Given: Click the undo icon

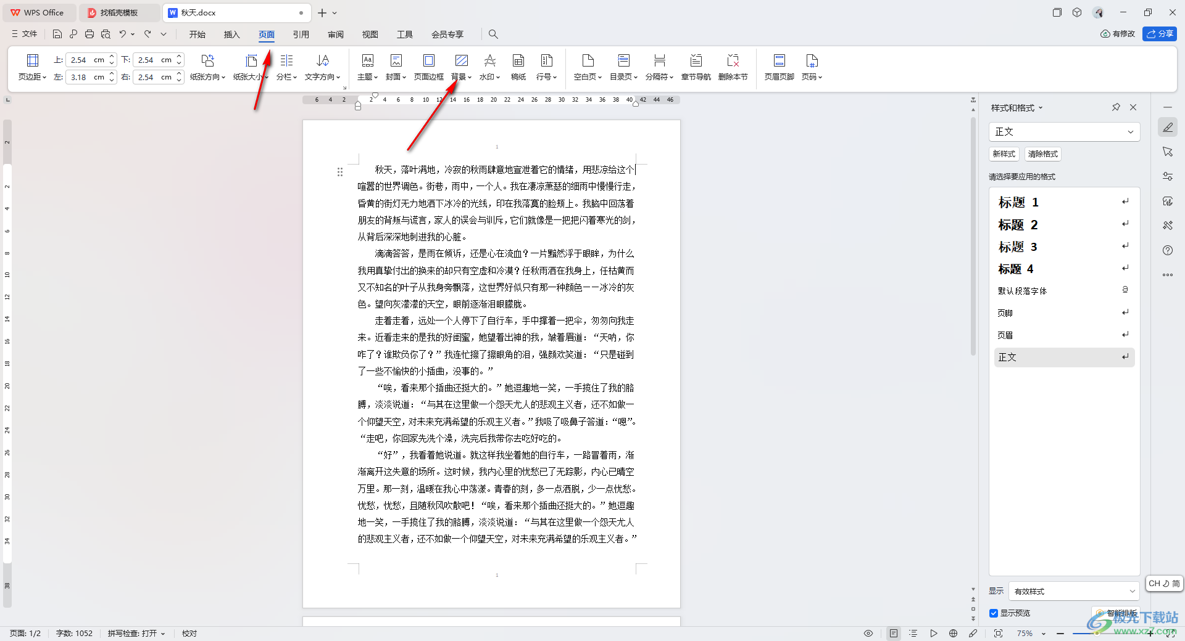Looking at the screenshot, I should point(123,34).
